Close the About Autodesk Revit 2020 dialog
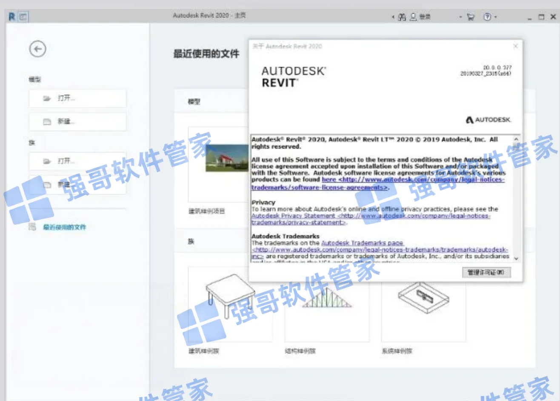Screen dimensions: 560x401 515,46
